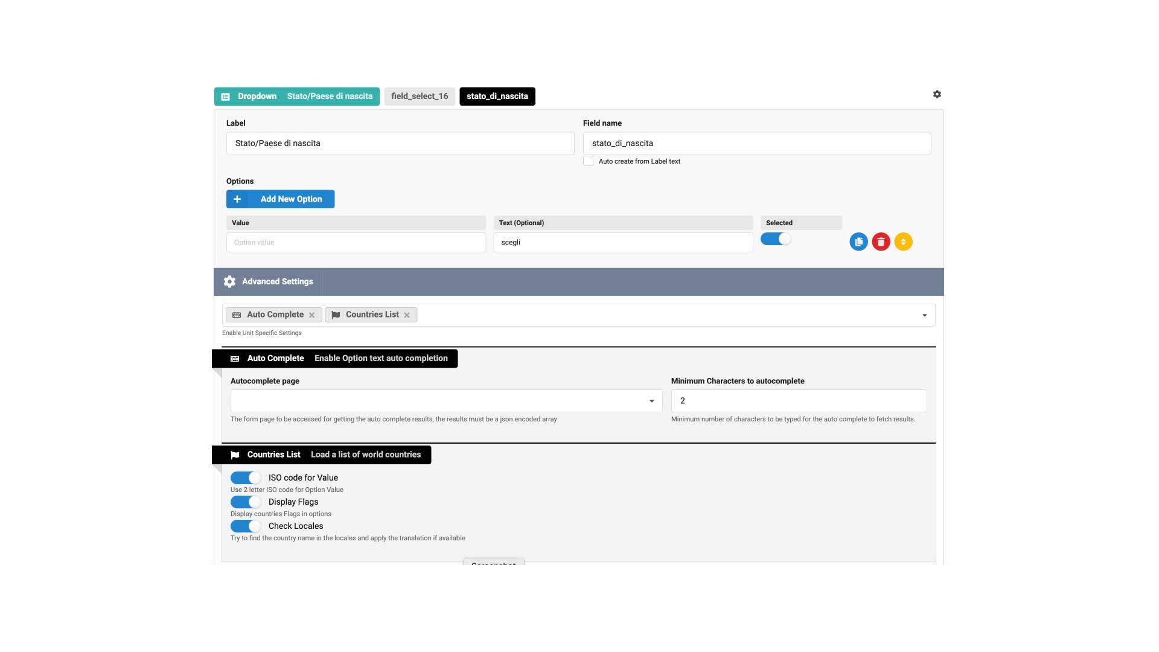
Task: Click the red delete option trash icon
Action: pos(881,241)
